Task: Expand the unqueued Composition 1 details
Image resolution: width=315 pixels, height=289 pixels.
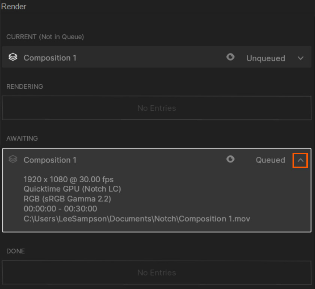Action: tap(300, 58)
